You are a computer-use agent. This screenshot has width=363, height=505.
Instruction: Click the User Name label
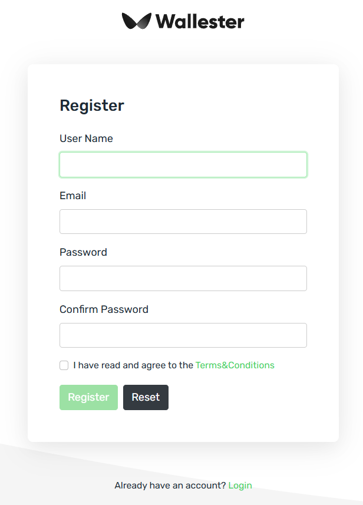tap(86, 138)
